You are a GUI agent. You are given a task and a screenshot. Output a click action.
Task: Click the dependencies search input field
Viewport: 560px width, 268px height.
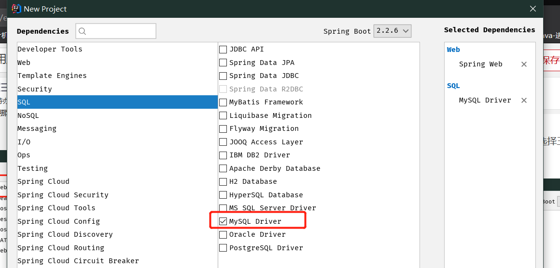(x=116, y=31)
